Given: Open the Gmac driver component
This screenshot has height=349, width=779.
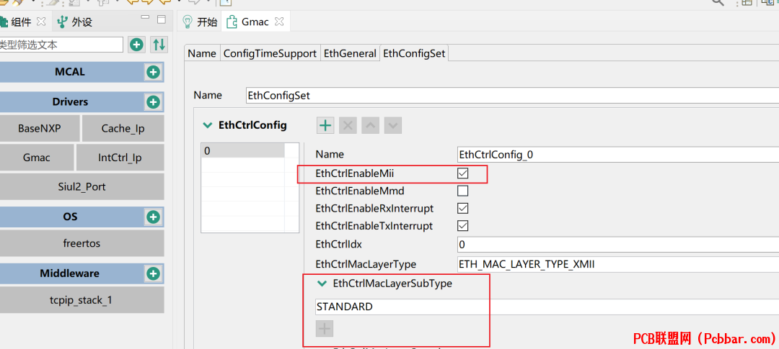Looking at the screenshot, I should [36, 158].
